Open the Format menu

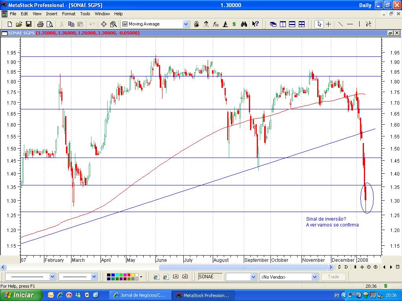(69, 14)
